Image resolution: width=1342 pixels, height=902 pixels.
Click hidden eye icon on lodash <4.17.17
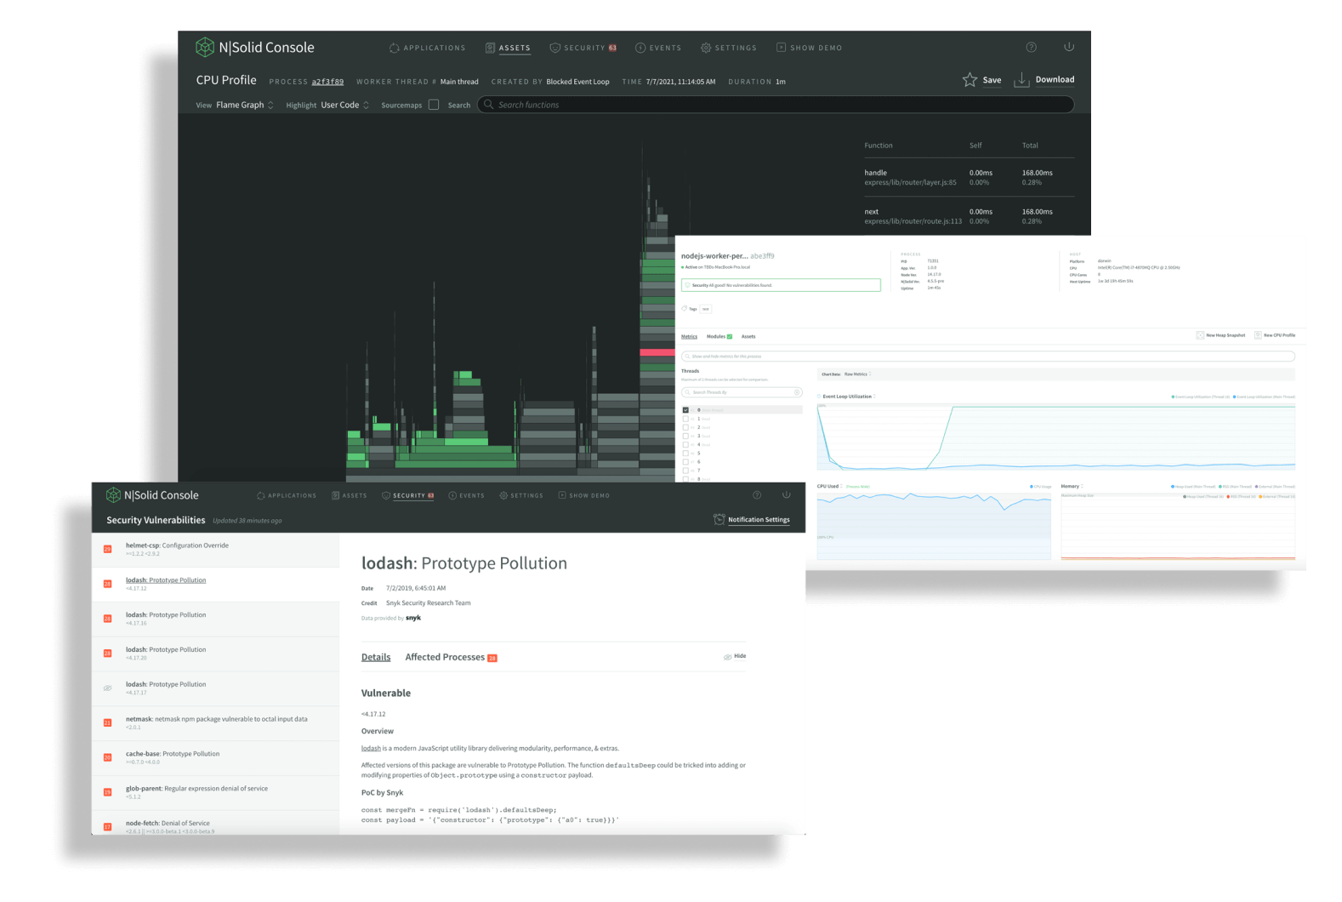coord(108,688)
